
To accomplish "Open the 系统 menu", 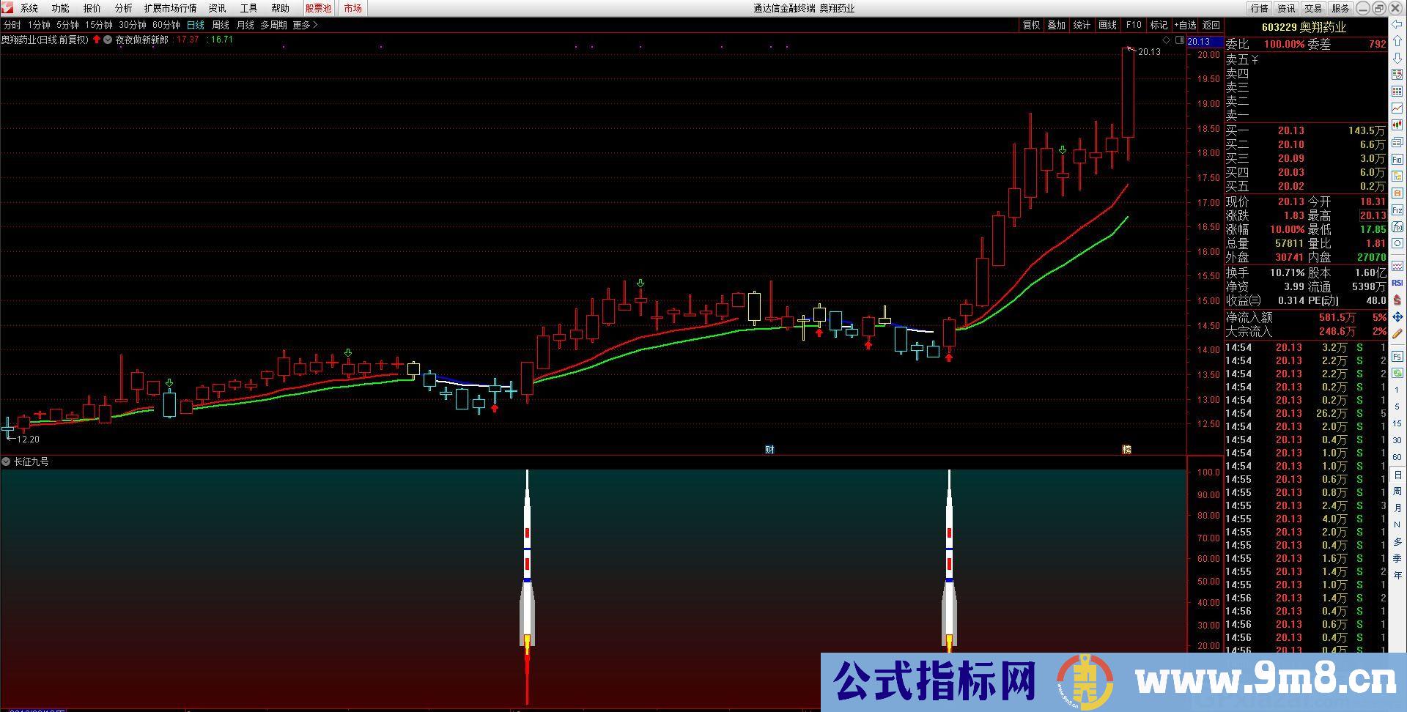I will (x=29, y=8).
